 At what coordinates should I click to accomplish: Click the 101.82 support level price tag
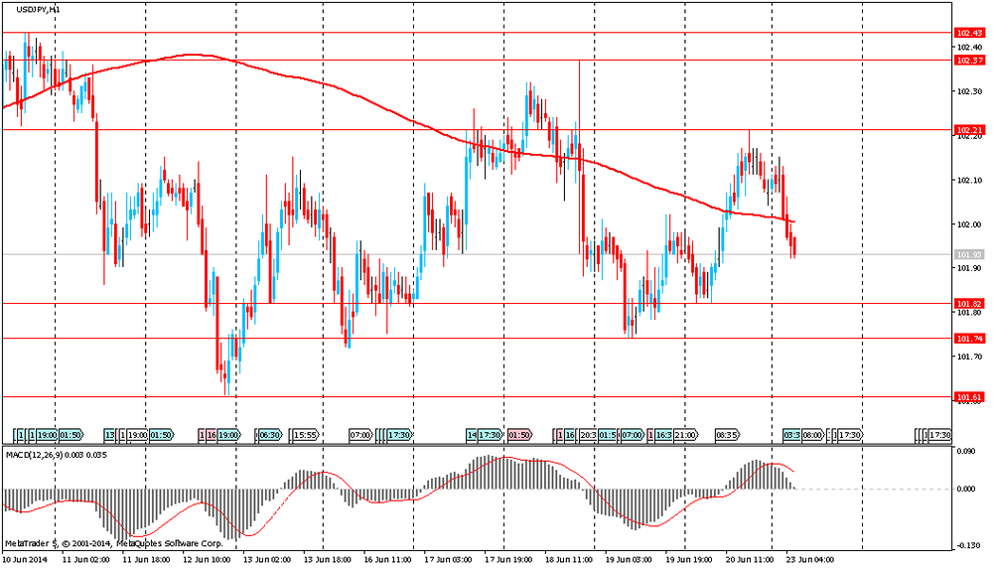click(x=967, y=303)
